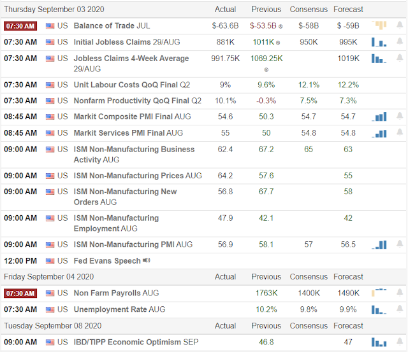Click US flag in Balance of Trade row
This screenshot has width=408, height=352.
50,26
